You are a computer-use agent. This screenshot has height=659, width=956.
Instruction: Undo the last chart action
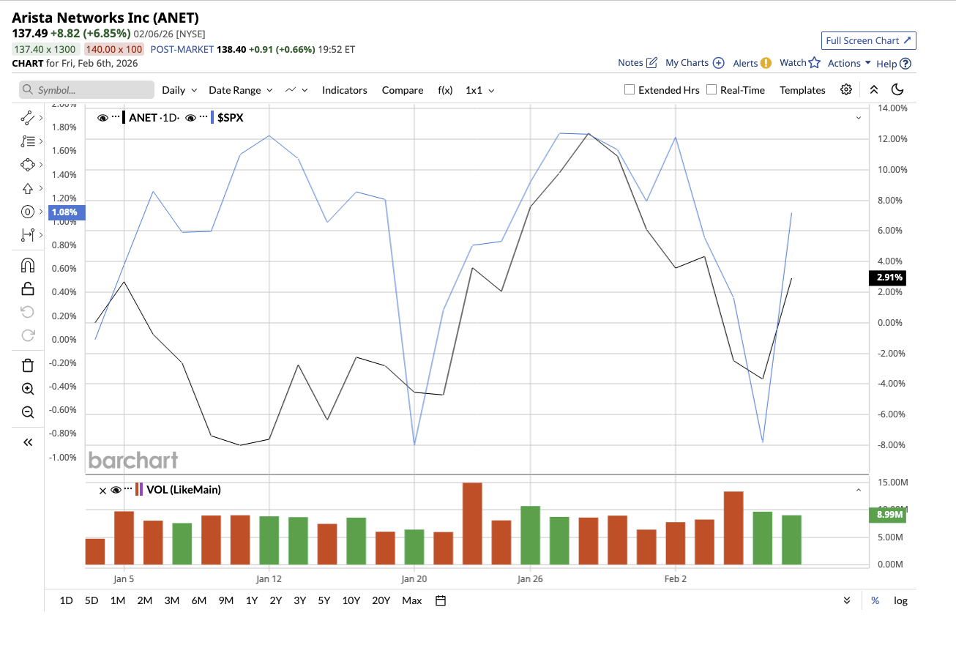28,312
